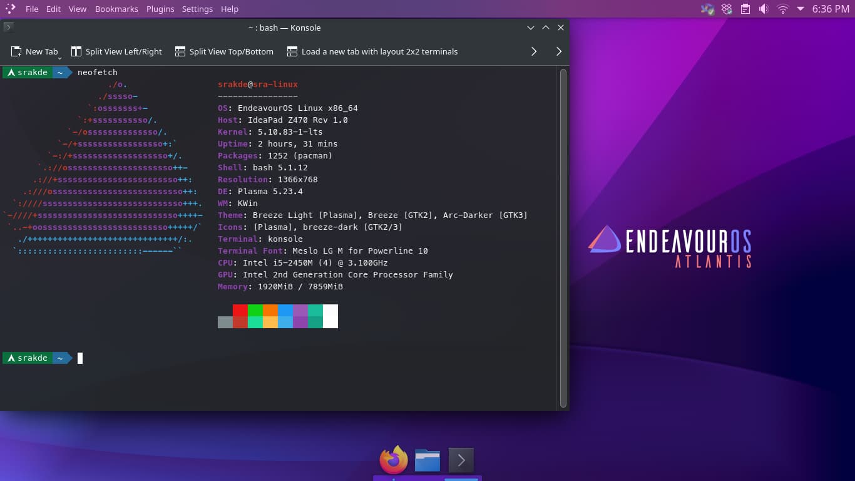Open the Help menu
The height and width of the screenshot is (481, 855).
[x=230, y=9]
